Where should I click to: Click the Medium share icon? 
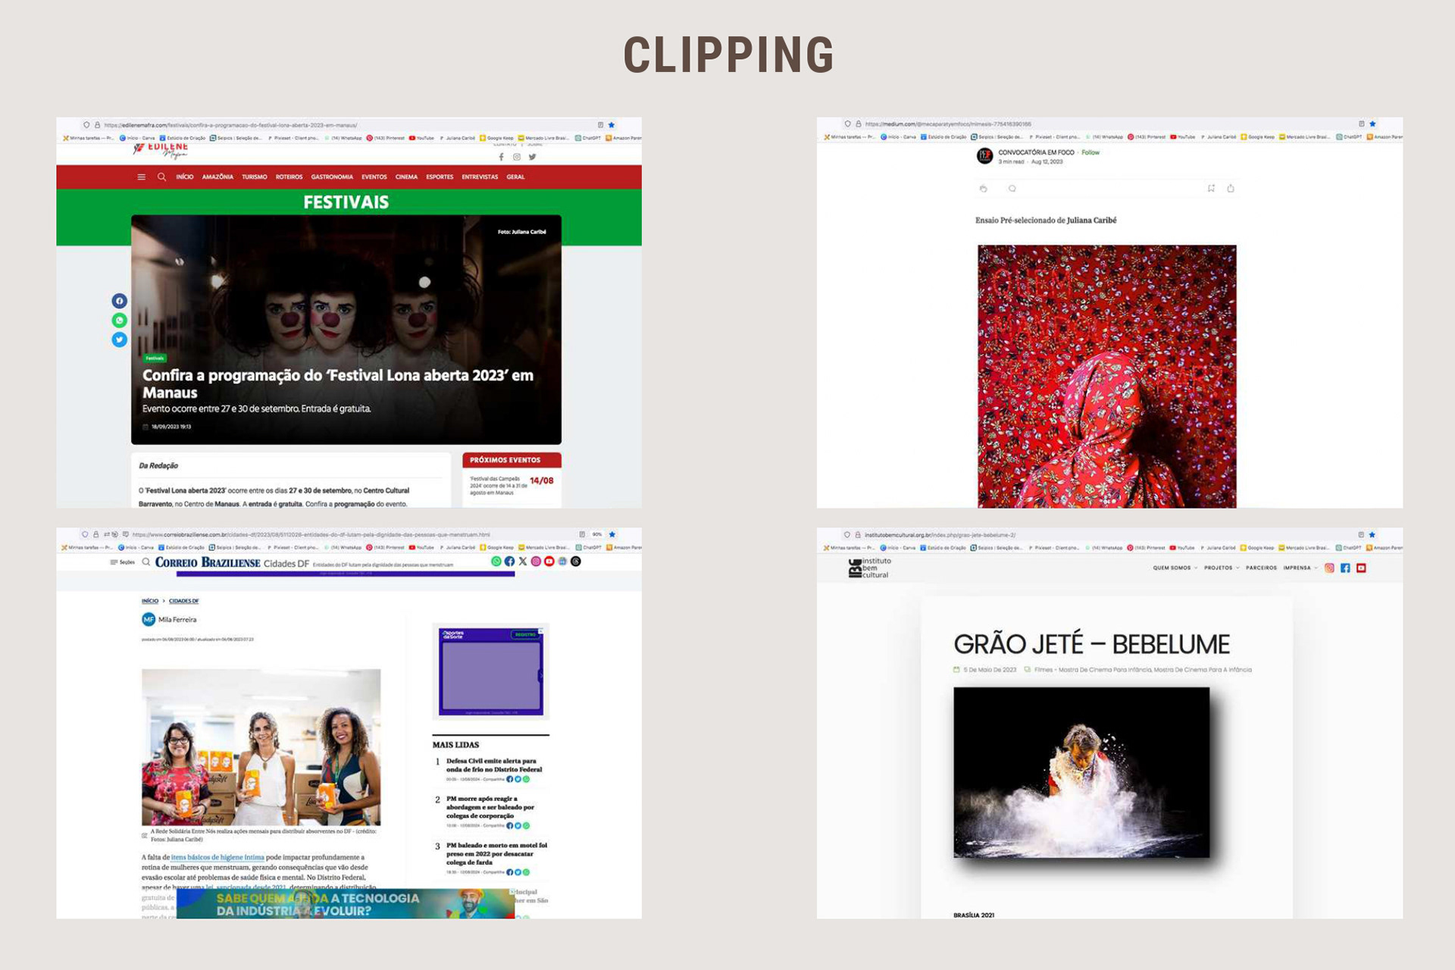[1231, 189]
